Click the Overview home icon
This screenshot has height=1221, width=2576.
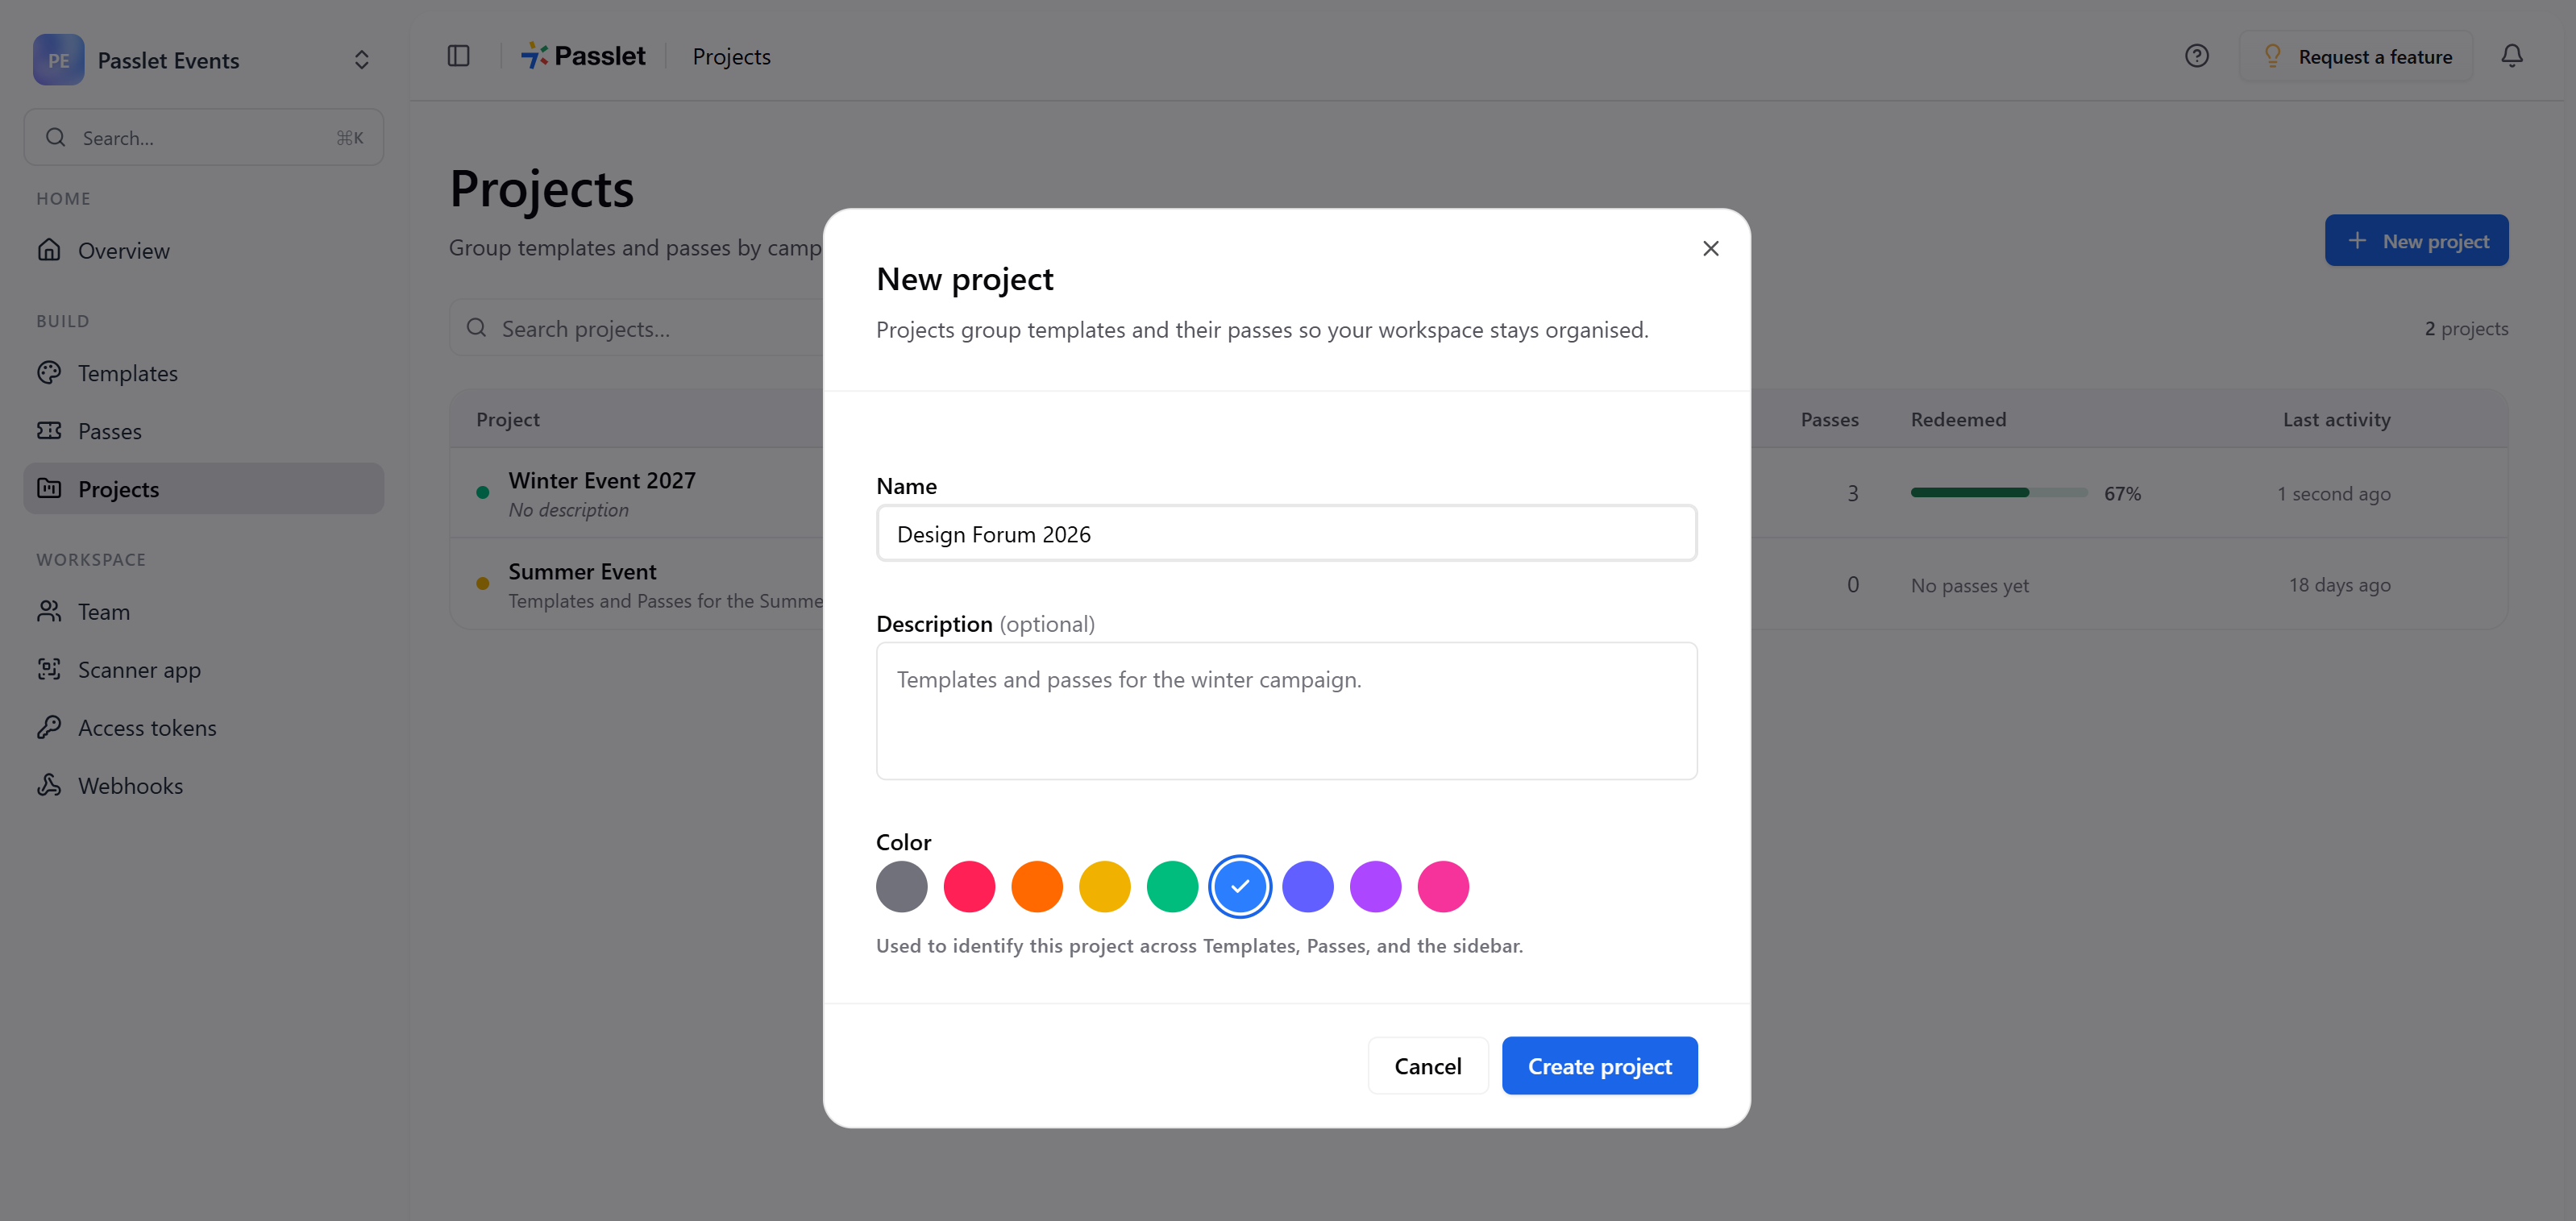49,249
